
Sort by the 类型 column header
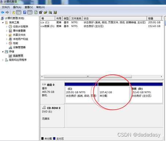pos(66,18)
